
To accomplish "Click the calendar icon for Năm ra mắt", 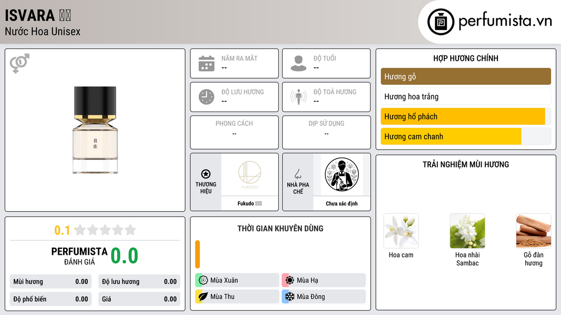I will [207, 63].
